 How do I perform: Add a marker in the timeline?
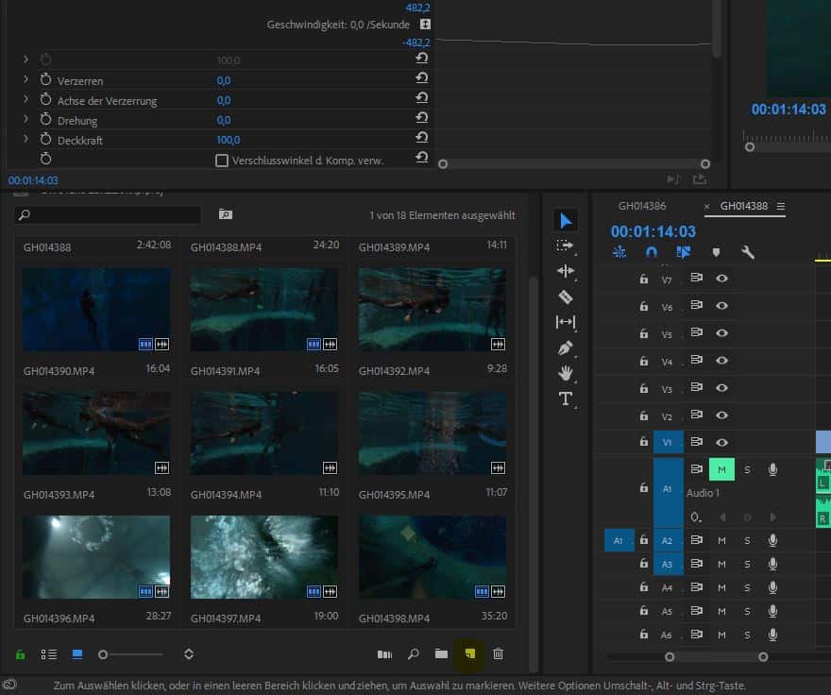[716, 252]
